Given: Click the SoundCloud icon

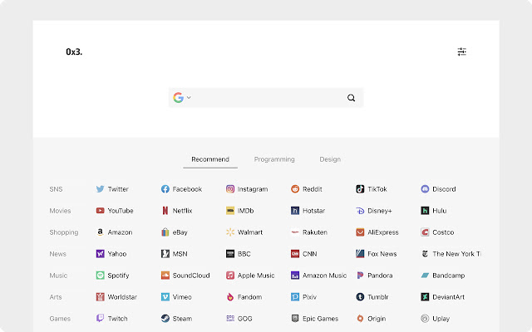Looking at the screenshot, I should 165,276.
